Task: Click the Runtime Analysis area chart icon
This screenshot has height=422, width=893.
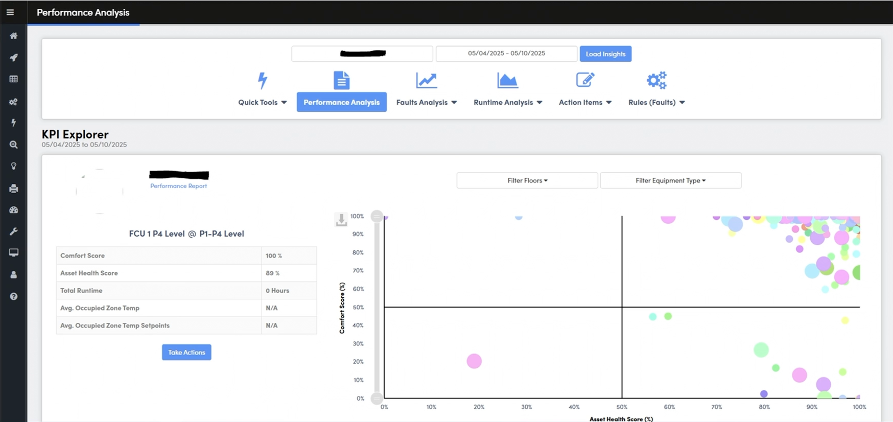Action: coord(507,80)
